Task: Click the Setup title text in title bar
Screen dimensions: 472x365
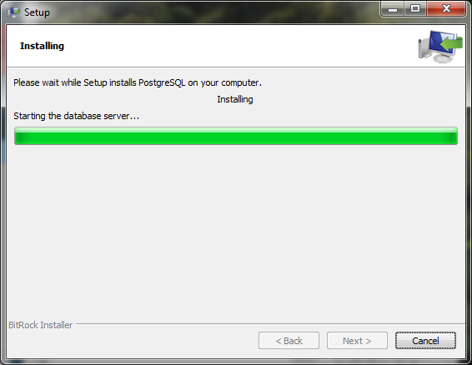Action: 37,12
